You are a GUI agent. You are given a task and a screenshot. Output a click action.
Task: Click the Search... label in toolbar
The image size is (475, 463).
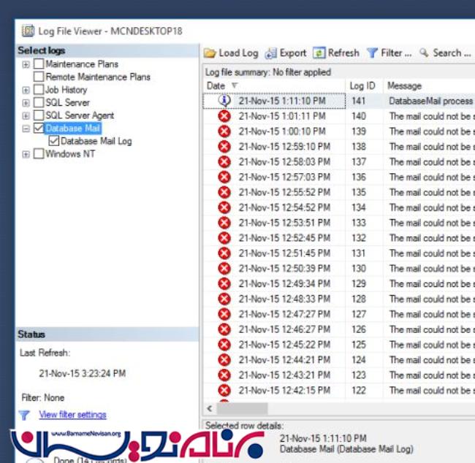pyautogui.click(x=452, y=53)
